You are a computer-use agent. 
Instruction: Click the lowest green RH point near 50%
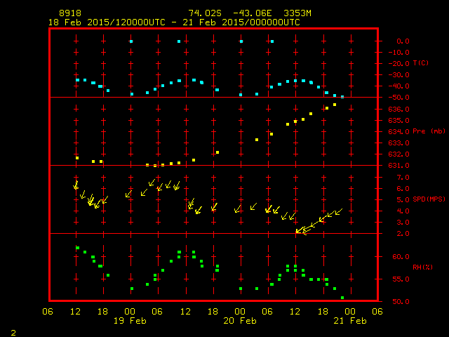[342, 298]
